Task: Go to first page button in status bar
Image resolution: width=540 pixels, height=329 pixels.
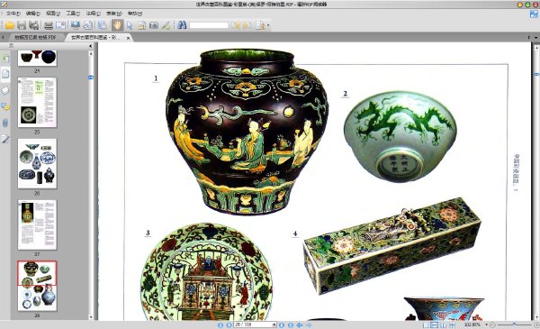Action: pyautogui.click(x=220, y=324)
